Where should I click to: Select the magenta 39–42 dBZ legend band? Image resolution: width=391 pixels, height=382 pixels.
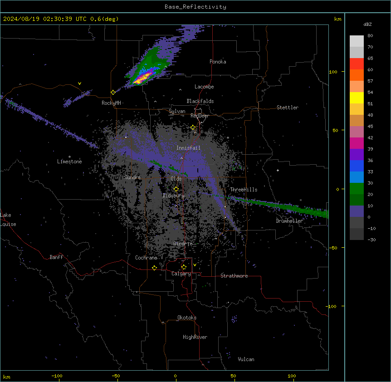tap(357, 143)
